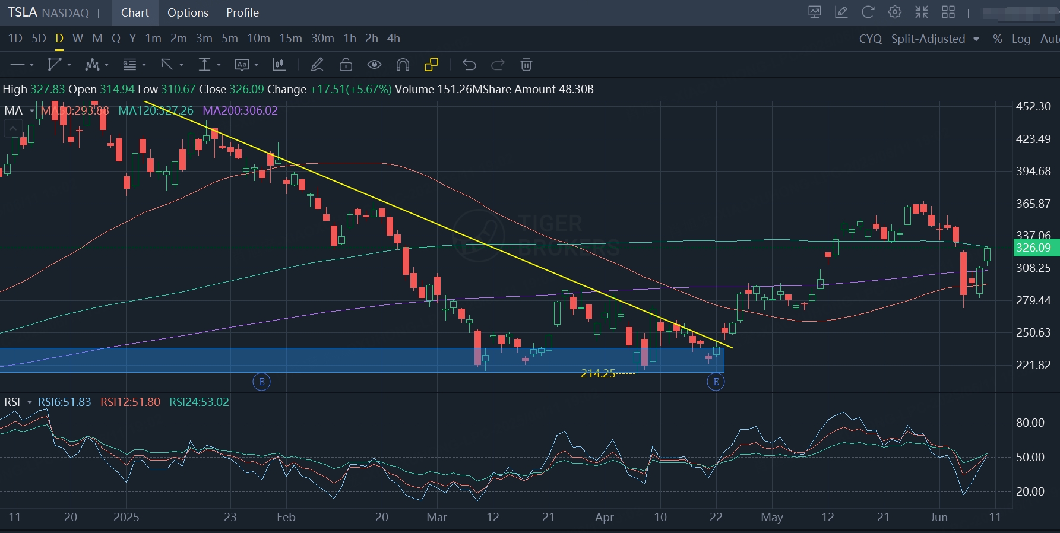Enable the magnet snap tool

click(403, 65)
